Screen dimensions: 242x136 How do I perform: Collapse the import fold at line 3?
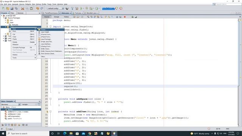[x=50, y=26]
